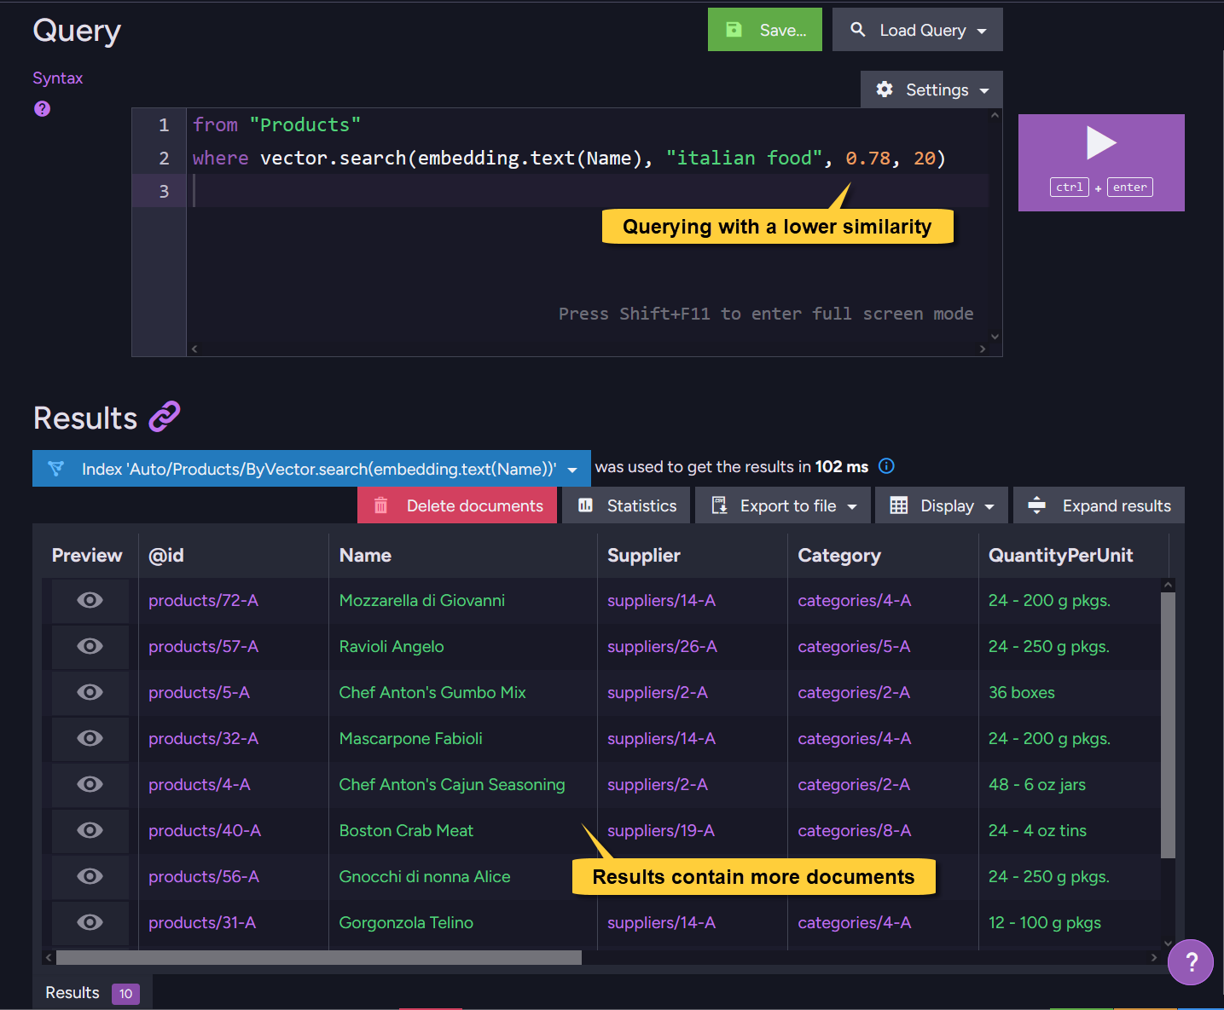Open the products/56-A id link

pos(204,876)
